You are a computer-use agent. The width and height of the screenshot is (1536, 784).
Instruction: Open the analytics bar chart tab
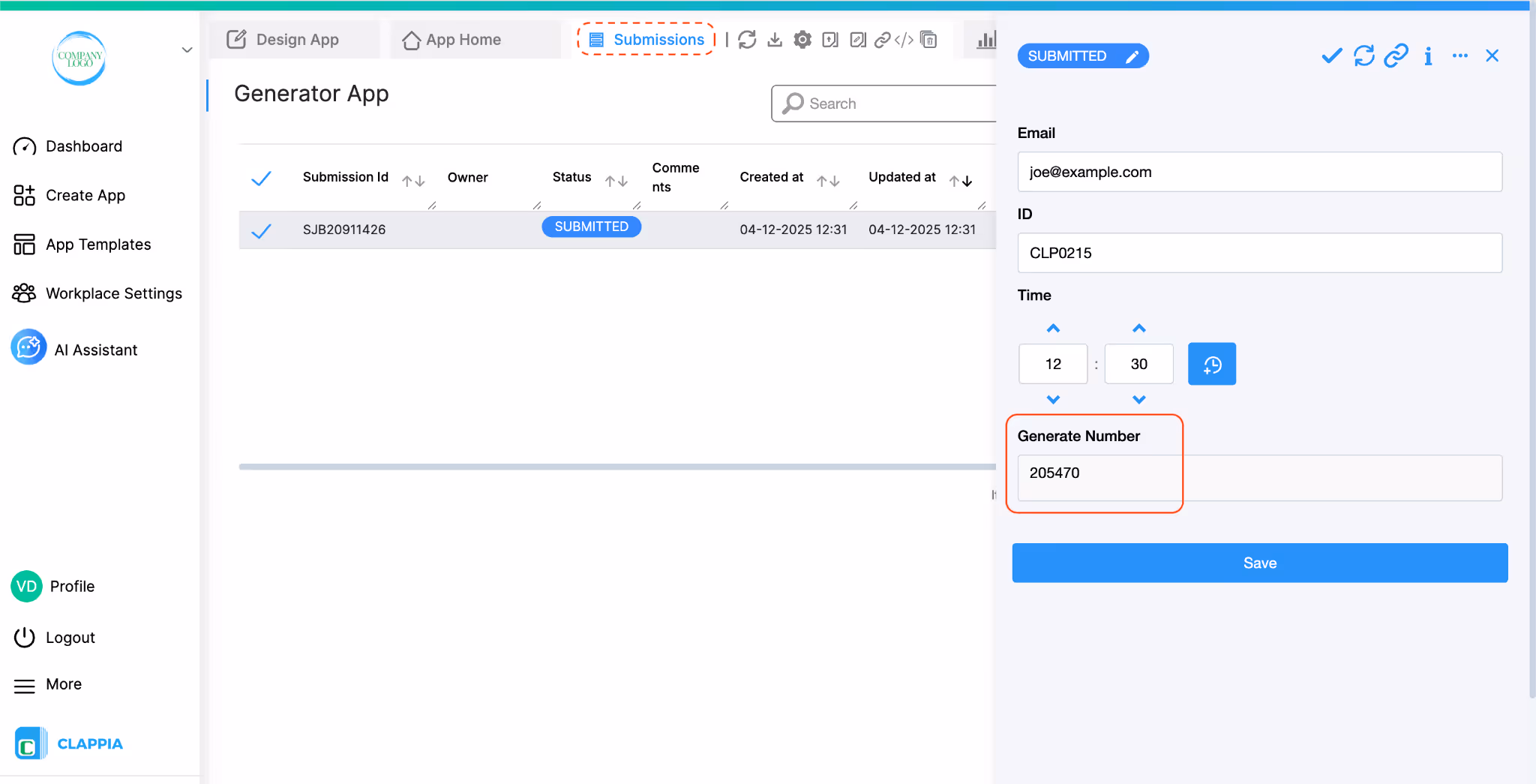point(986,40)
